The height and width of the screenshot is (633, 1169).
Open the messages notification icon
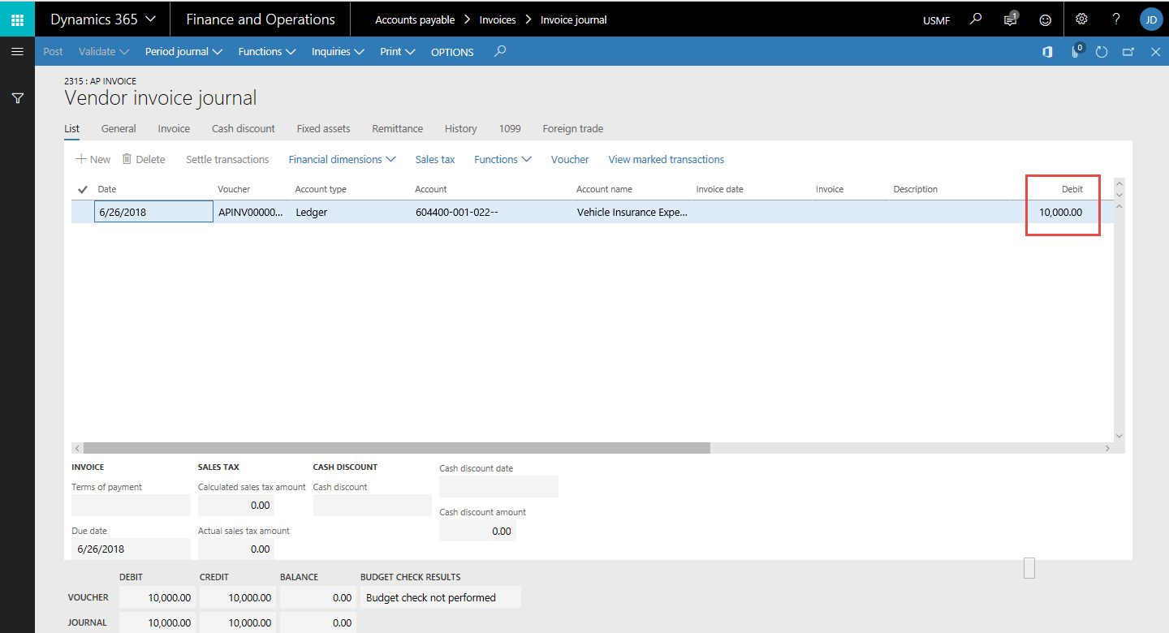point(1011,19)
